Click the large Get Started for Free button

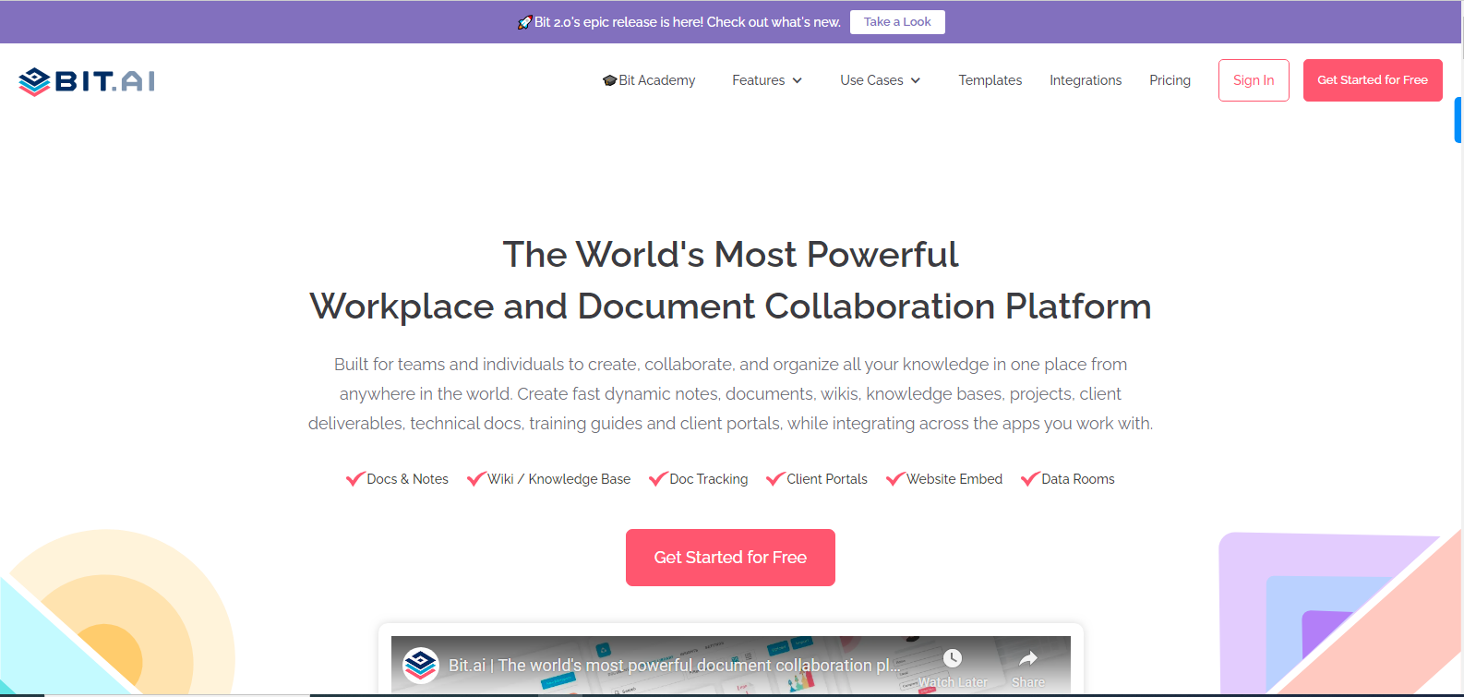tap(730, 558)
